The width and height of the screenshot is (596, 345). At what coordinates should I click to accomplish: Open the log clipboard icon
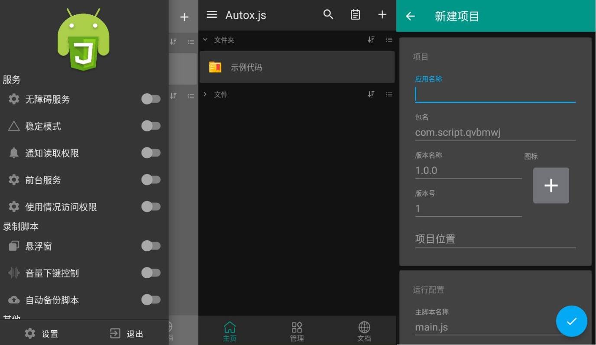coord(355,15)
